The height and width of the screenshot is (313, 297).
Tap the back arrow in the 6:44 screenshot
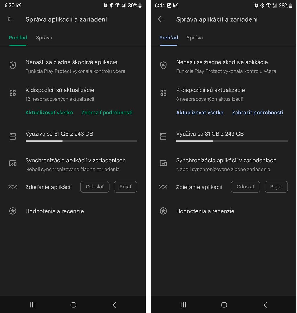click(161, 19)
